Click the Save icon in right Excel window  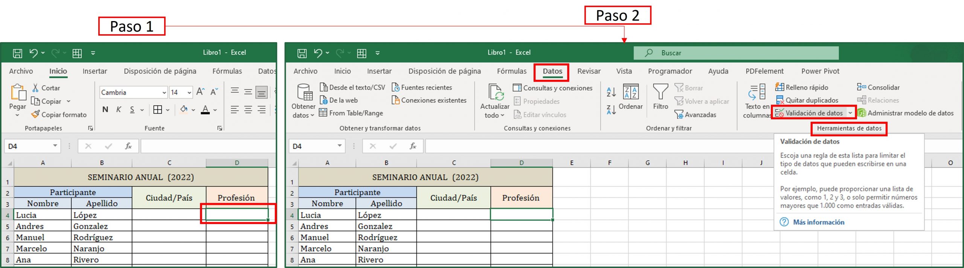[302, 53]
